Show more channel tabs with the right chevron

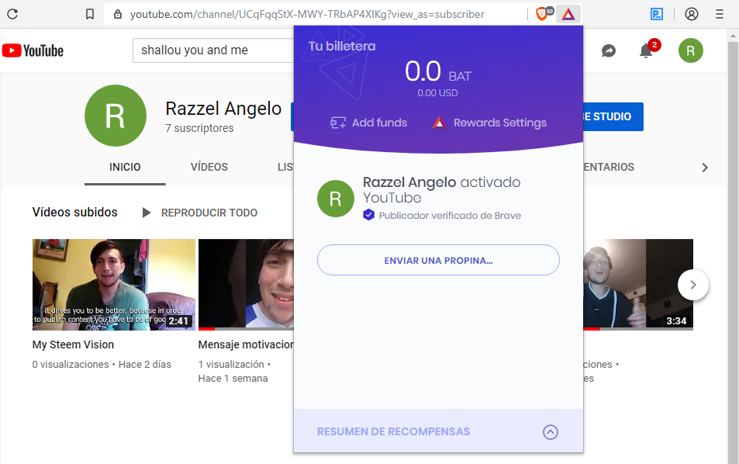(705, 168)
